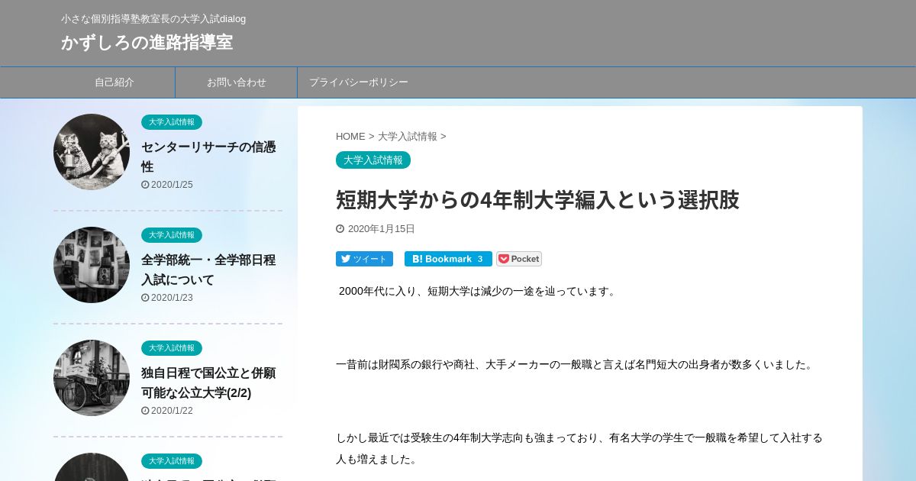This screenshot has height=481, width=916.
Task: Click the article title 短期大学からの4年制大学編入という選択肢
Action: 537,200
